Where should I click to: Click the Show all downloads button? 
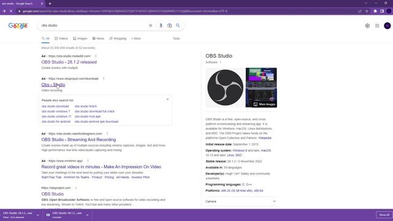point(384,215)
